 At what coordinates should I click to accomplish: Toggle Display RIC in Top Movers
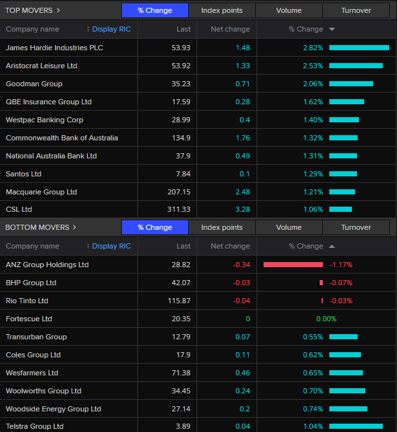coord(111,30)
